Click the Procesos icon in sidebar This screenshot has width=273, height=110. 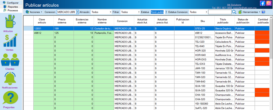5,10
